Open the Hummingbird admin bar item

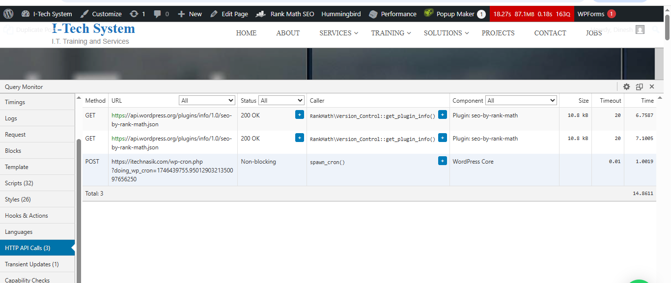(x=341, y=14)
